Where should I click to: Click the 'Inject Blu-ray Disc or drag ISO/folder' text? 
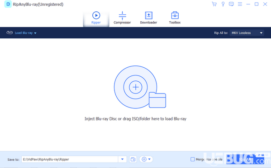pyautogui.click(x=136, y=119)
